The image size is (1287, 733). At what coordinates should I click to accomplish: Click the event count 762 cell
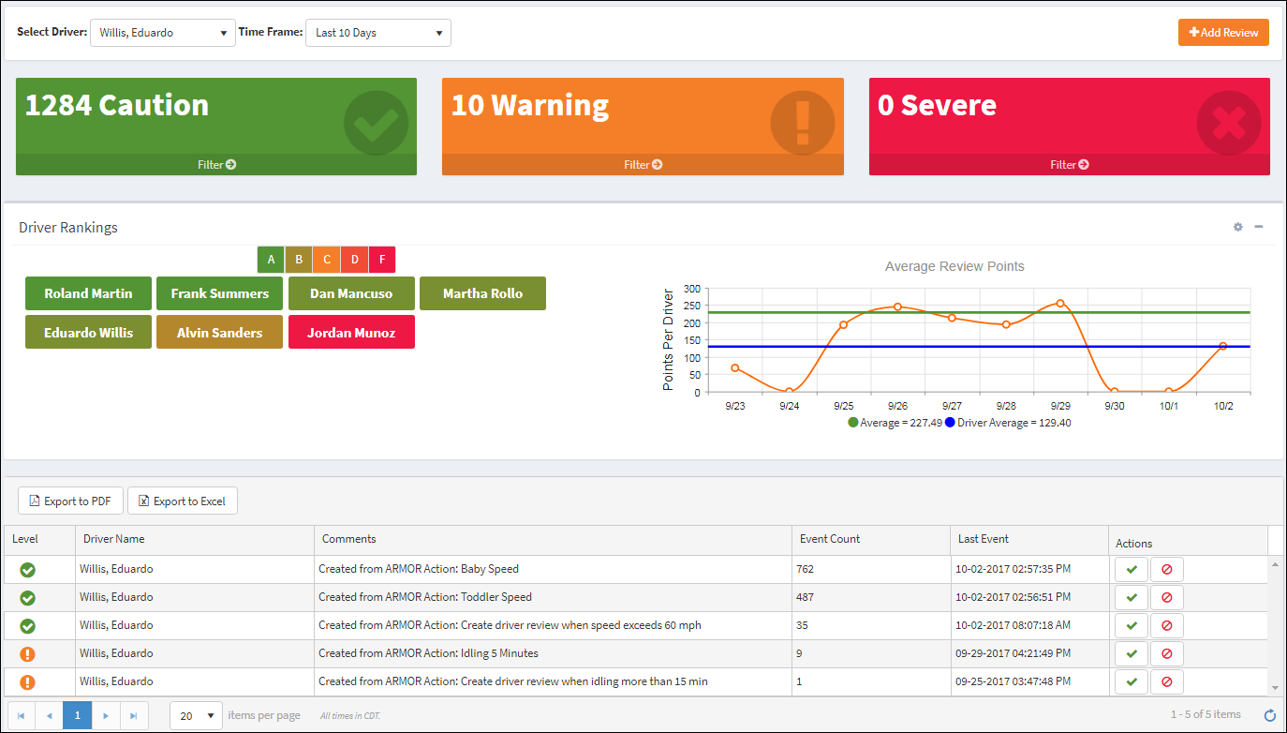click(871, 569)
